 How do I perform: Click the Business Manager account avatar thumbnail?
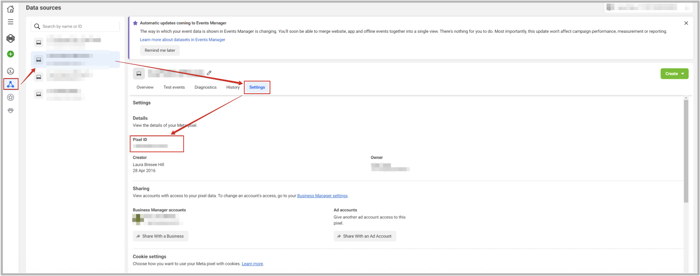(138, 219)
